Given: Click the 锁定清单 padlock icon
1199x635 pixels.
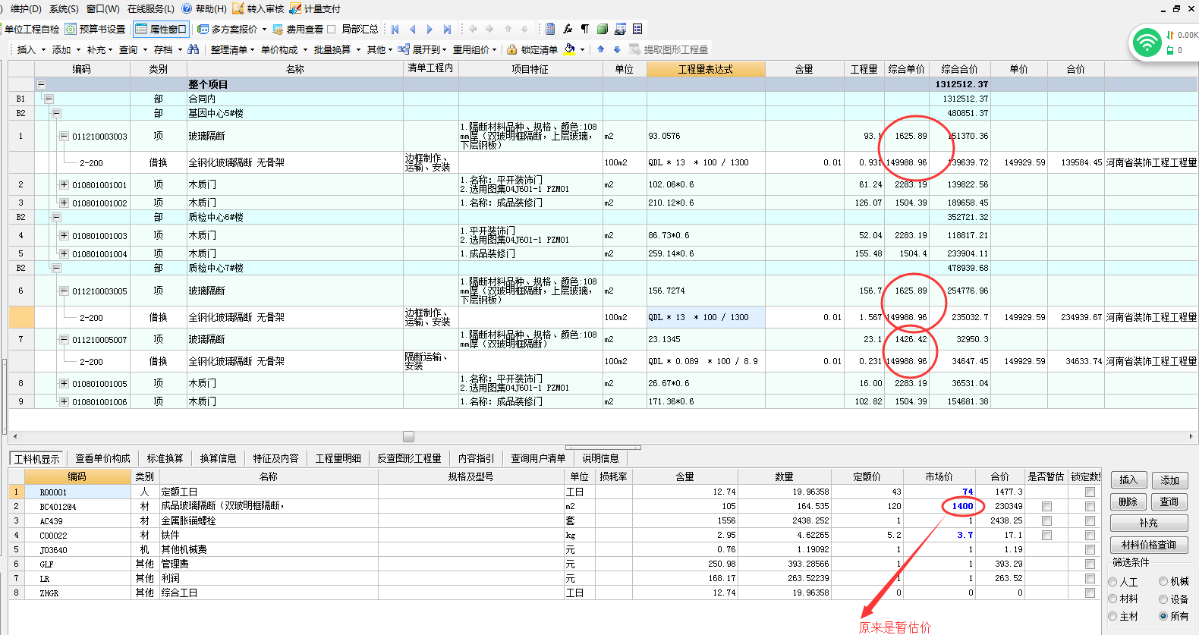Looking at the screenshot, I should coord(512,49).
